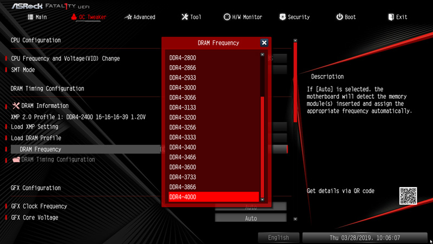Open the H/W Monitor tab
The height and width of the screenshot is (244, 433).
click(242, 17)
